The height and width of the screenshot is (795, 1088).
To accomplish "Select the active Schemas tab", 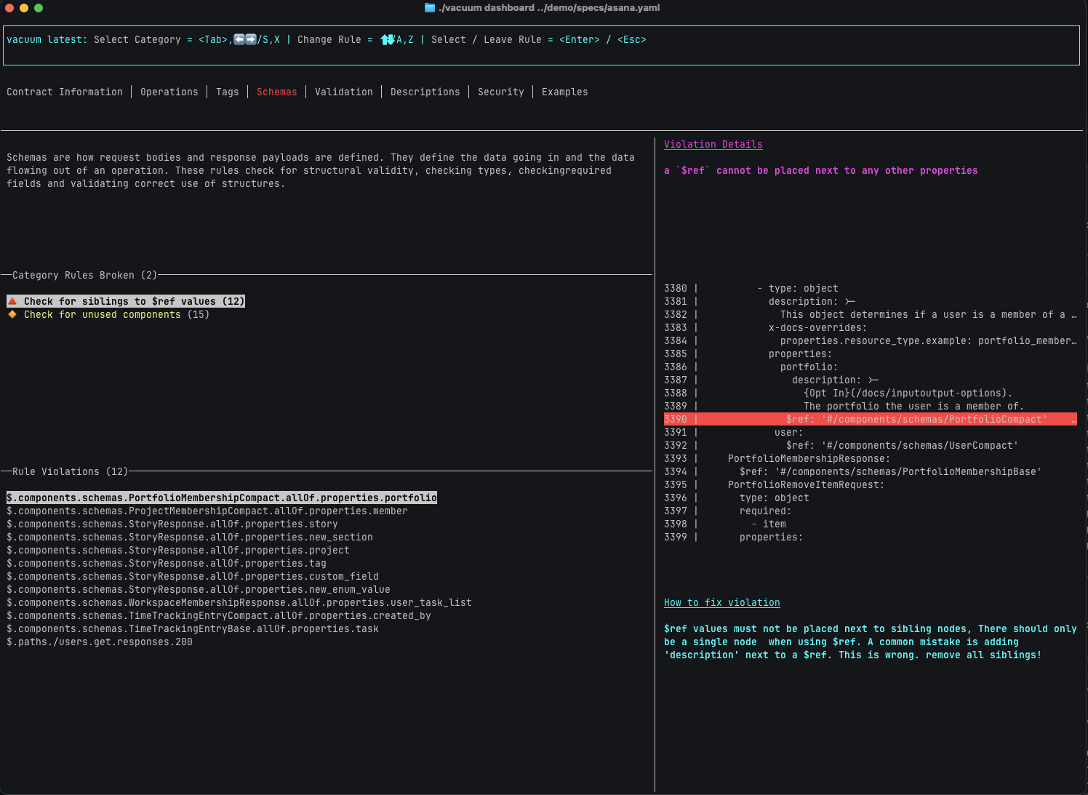I will point(277,92).
